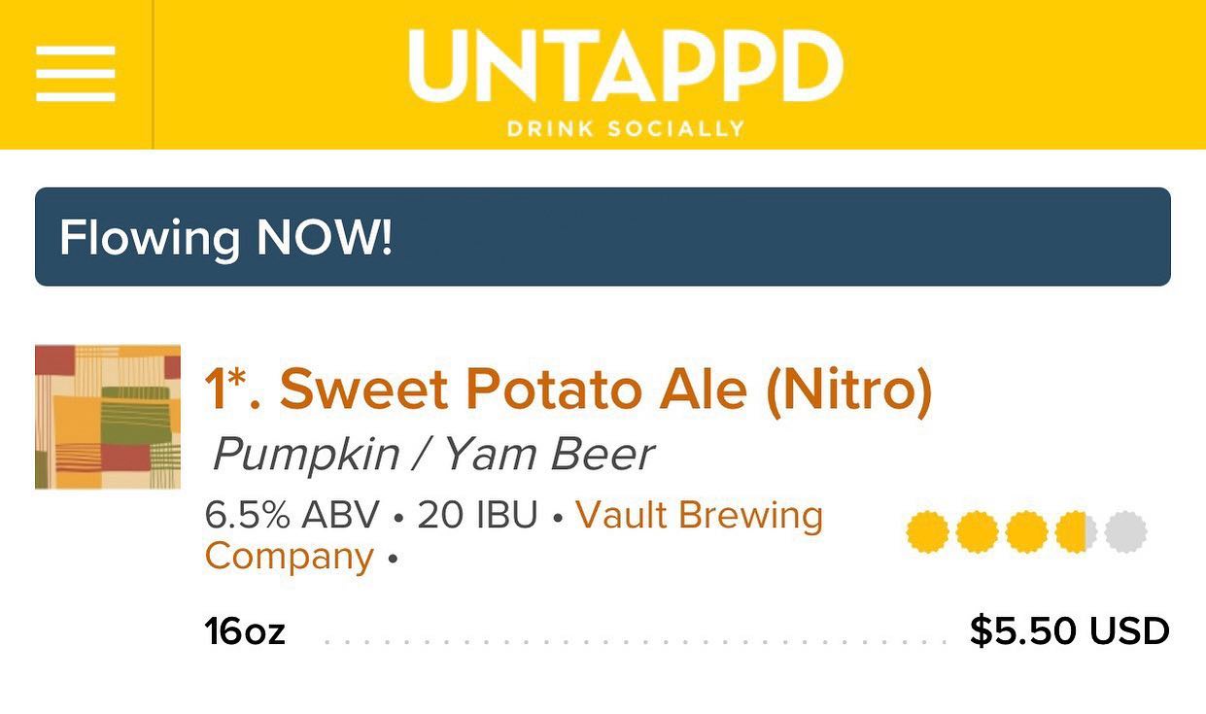The image size is (1206, 714).
Task: Click the half-filled fourth rating cap
Action: 1076,532
